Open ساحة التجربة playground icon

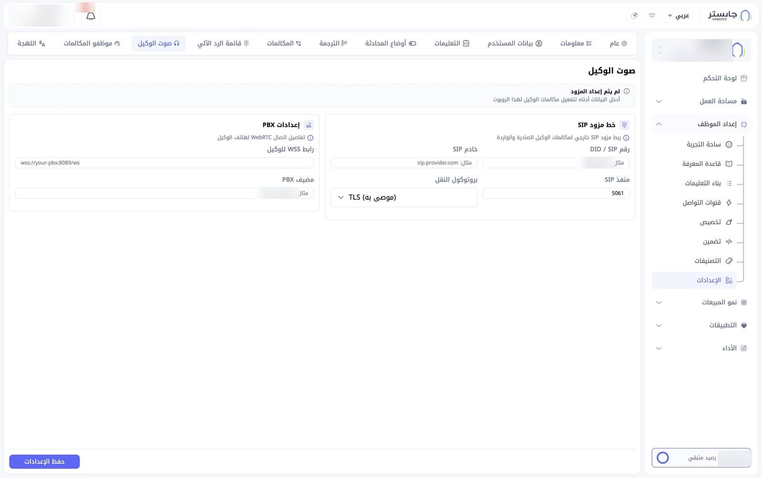729,144
